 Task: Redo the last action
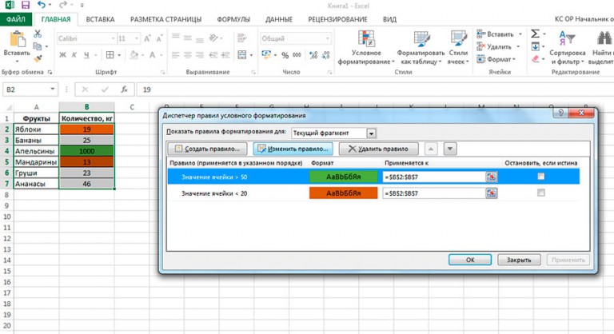[62, 5]
